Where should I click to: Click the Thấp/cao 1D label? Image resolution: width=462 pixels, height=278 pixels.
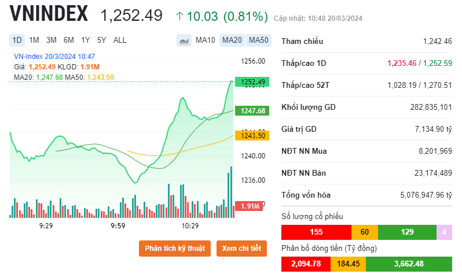[x=303, y=63]
